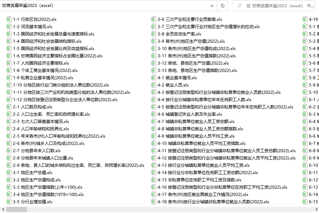The image size is (319, 213).
Task: Select 2-9 各地、县人口的城乡结构和出生率 file
Action: pyautogui.click(x=78, y=165)
